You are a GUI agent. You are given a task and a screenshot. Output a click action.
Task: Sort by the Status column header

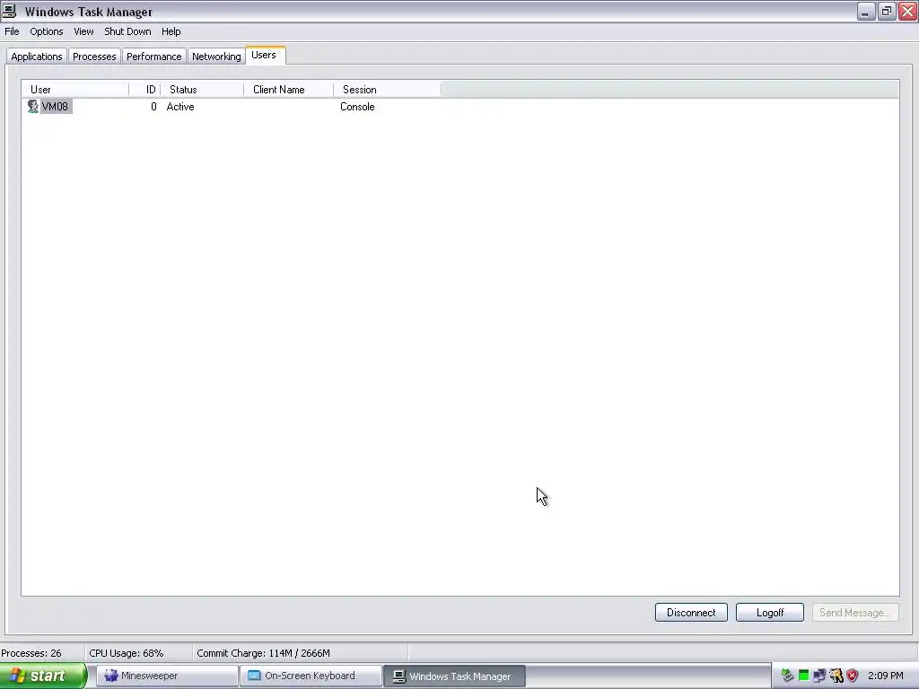click(202, 90)
